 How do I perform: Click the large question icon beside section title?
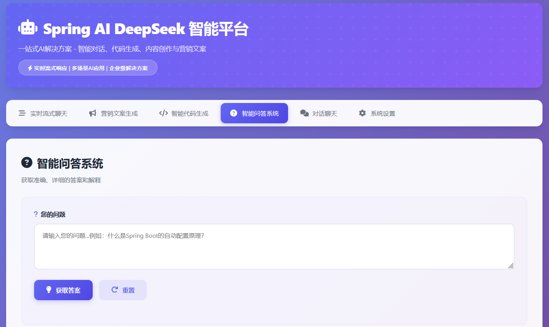click(x=27, y=163)
